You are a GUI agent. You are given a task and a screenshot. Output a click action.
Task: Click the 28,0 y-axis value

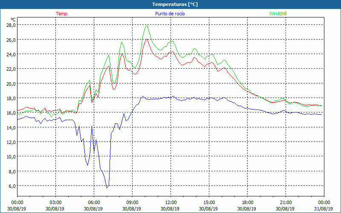pos(11,25)
